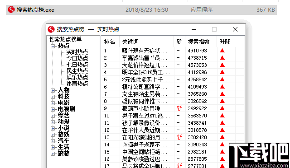Click file date 2018/8/23 16:30
The height and width of the screenshot is (168, 290).
(x=147, y=10)
